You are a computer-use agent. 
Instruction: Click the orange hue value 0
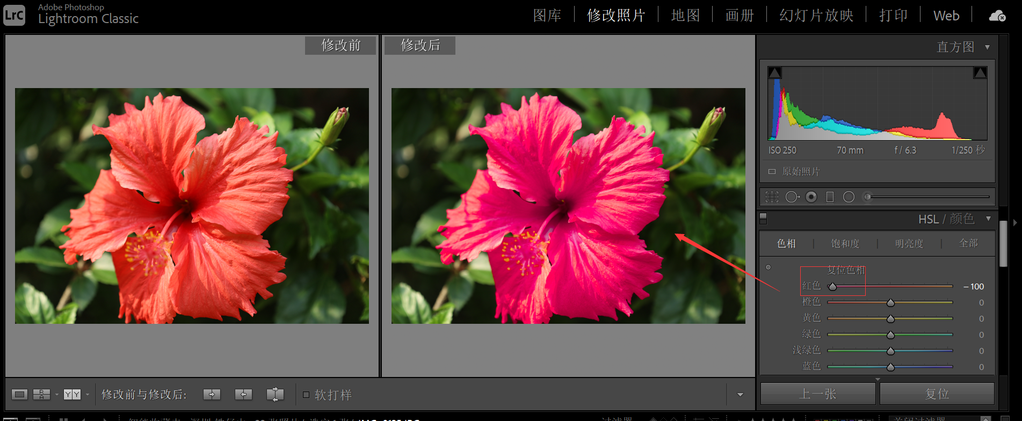click(x=981, y=303)
